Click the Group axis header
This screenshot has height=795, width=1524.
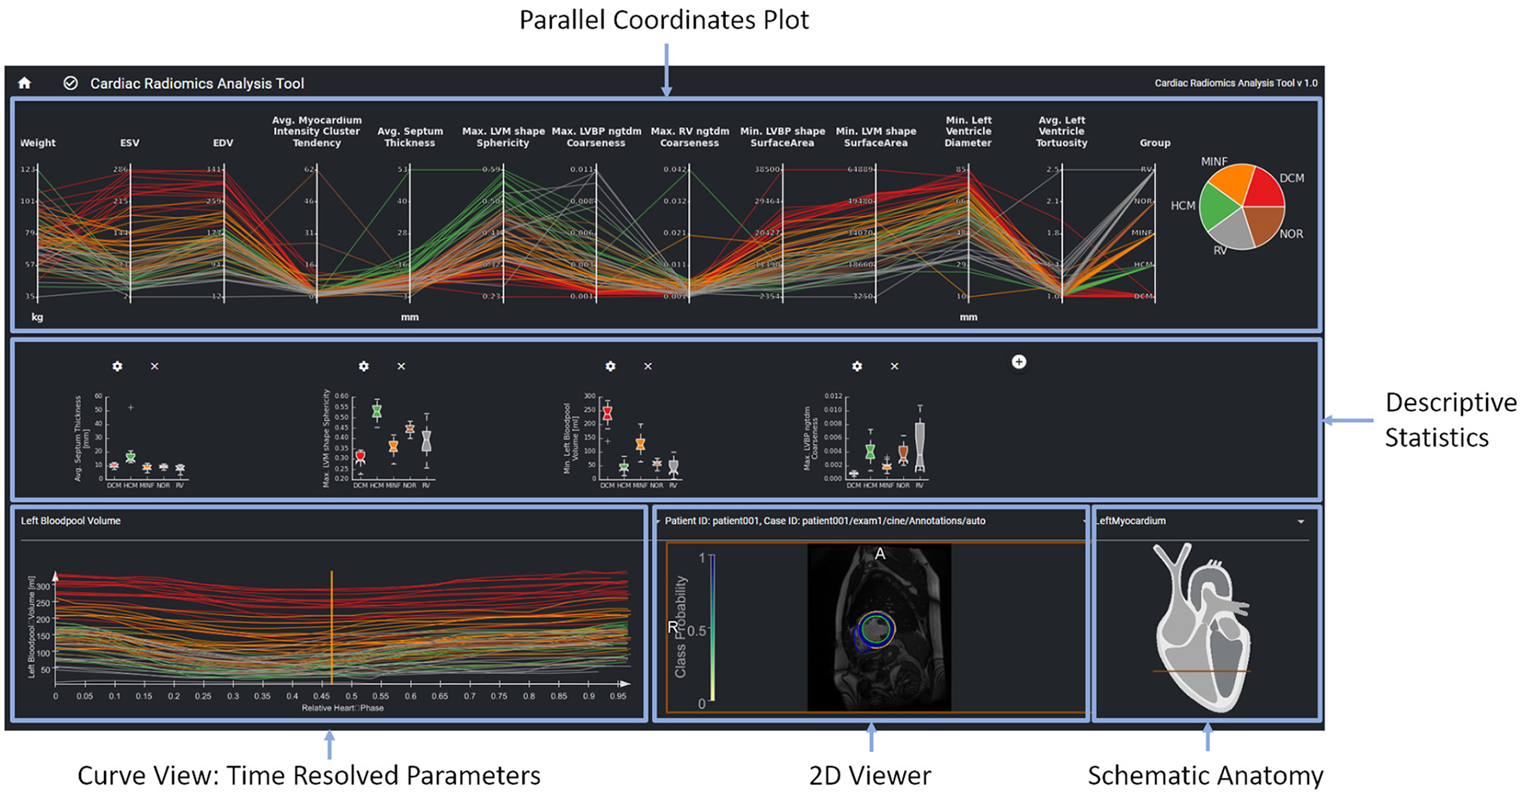pyautogui.click(x=1154, y=143)
